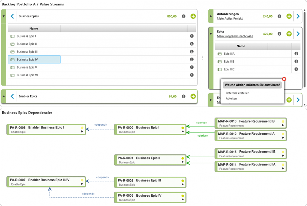Click the blue right chevron on the Epics panel
The width and height of the screenshot is (307, 206).
point(298,33)
